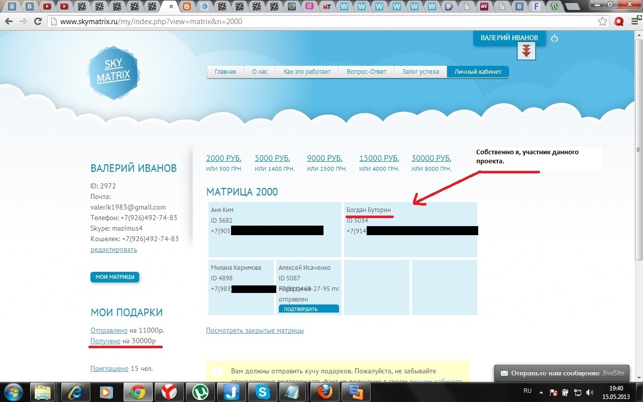Open the Главная navigation item
The width and height of the screenshot is (643, 402).
225,72
